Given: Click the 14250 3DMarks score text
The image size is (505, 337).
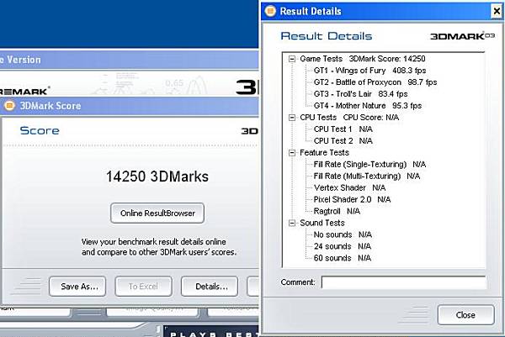Looking at the screenshot, I should click(157, 176).
